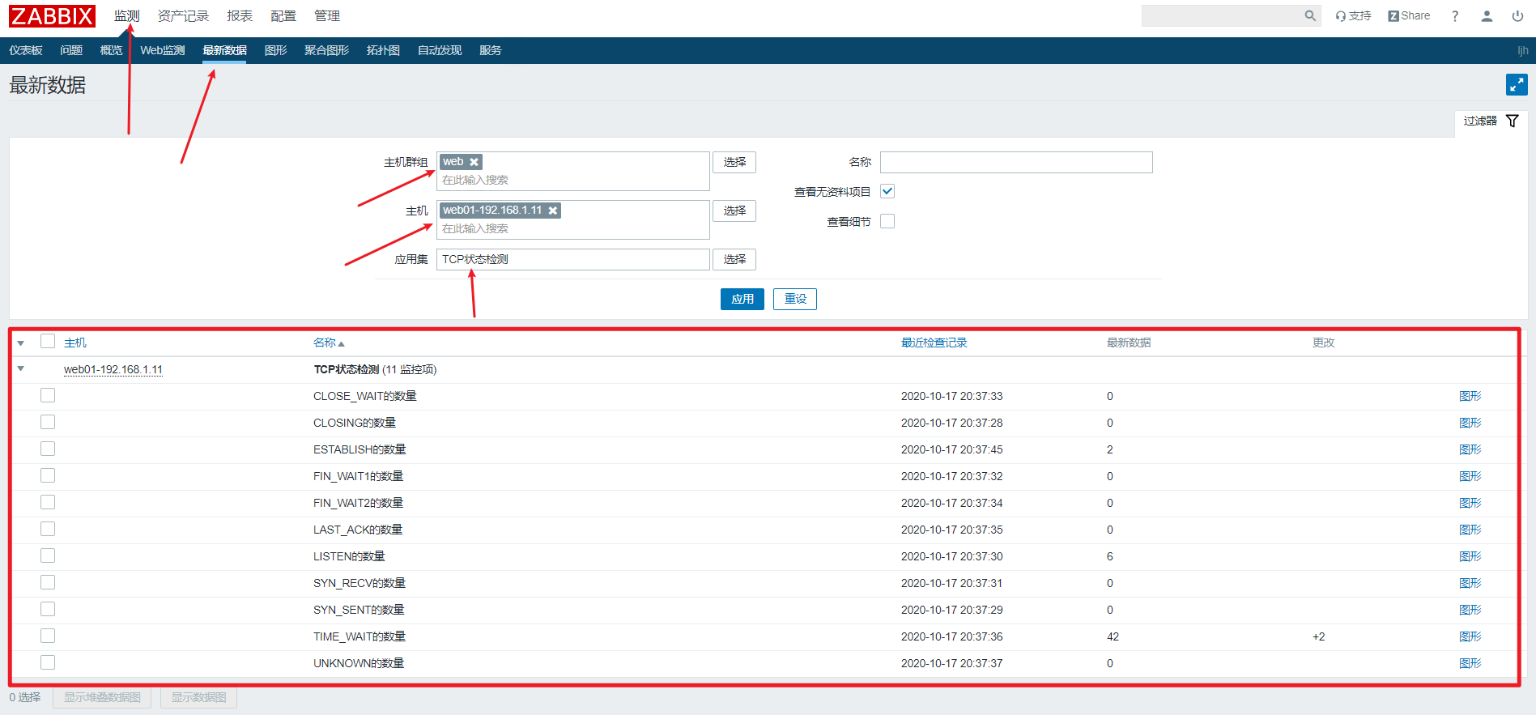The image size is (1536, 715).
Task: Open 图形 link for UNKNOWN的数量
Action: 1470,663
